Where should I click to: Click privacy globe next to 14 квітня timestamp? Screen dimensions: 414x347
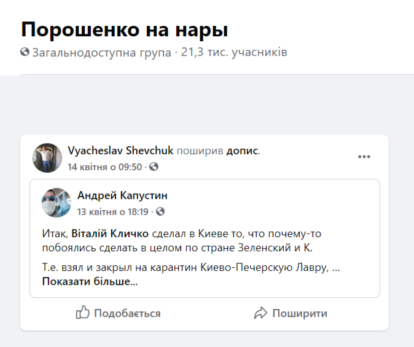tap(154, 167)
